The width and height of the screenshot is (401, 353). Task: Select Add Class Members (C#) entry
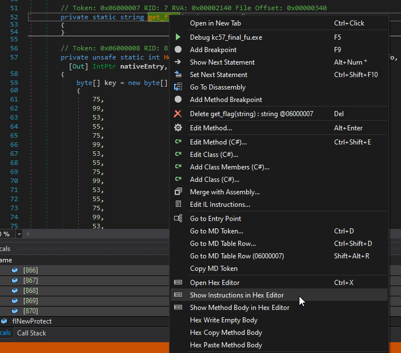tap(229, 167)
